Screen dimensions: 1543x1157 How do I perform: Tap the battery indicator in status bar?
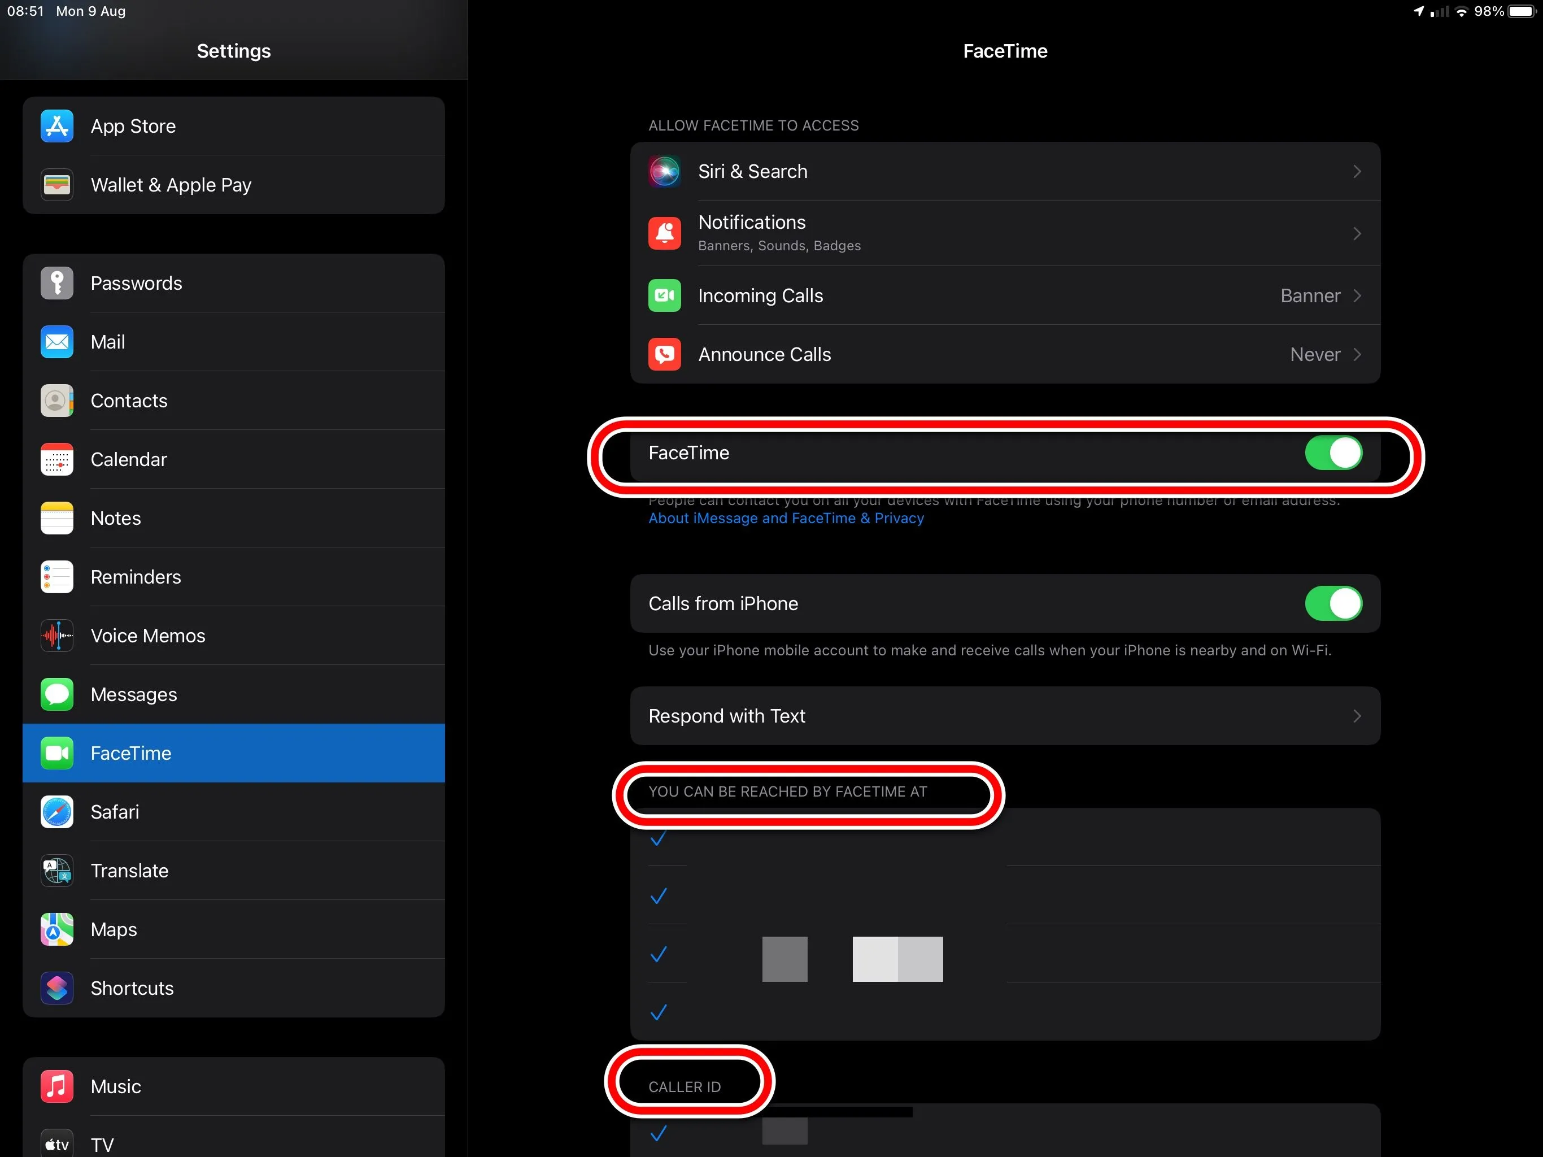coord(1522,11)
